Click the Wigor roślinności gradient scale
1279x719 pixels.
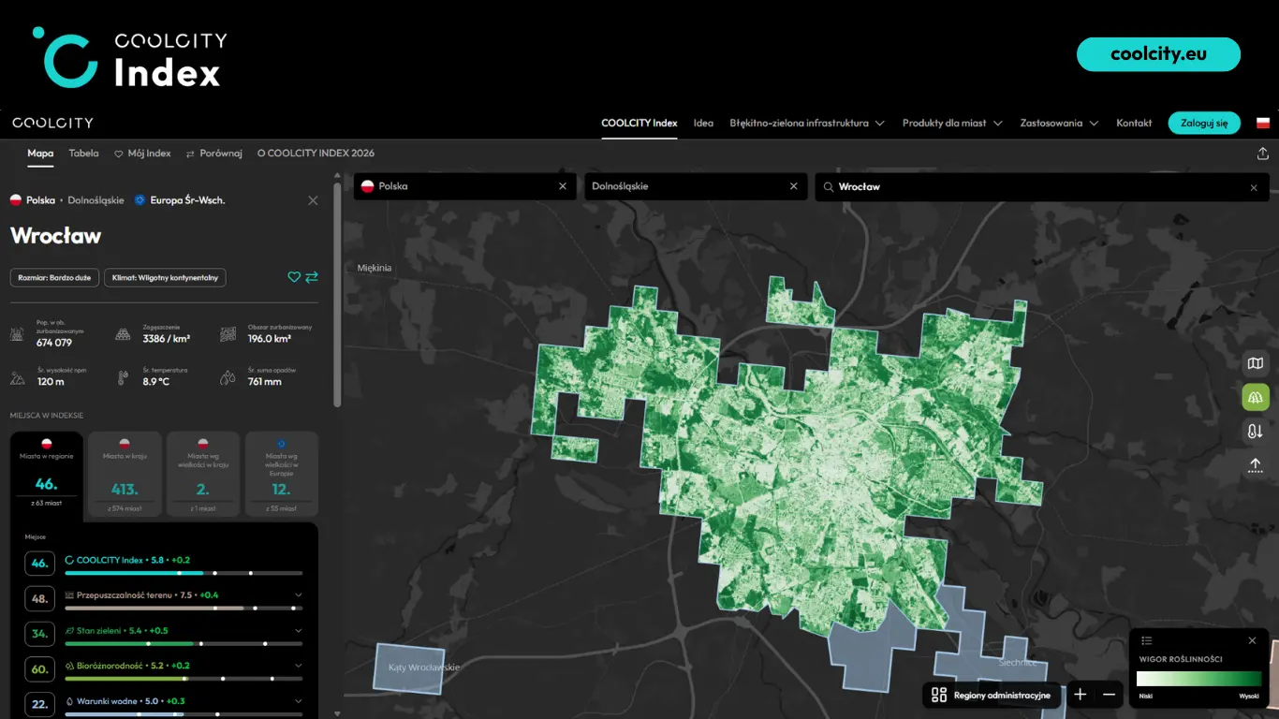1199,680
